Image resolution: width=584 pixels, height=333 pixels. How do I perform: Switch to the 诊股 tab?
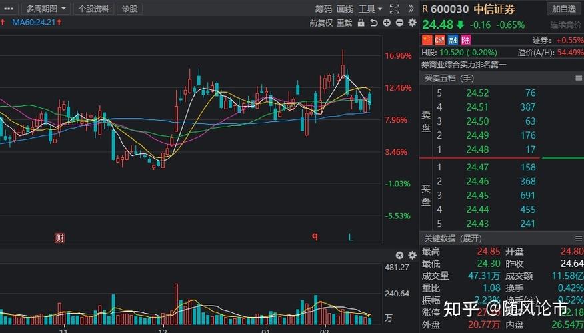click(x=129, y=9)
